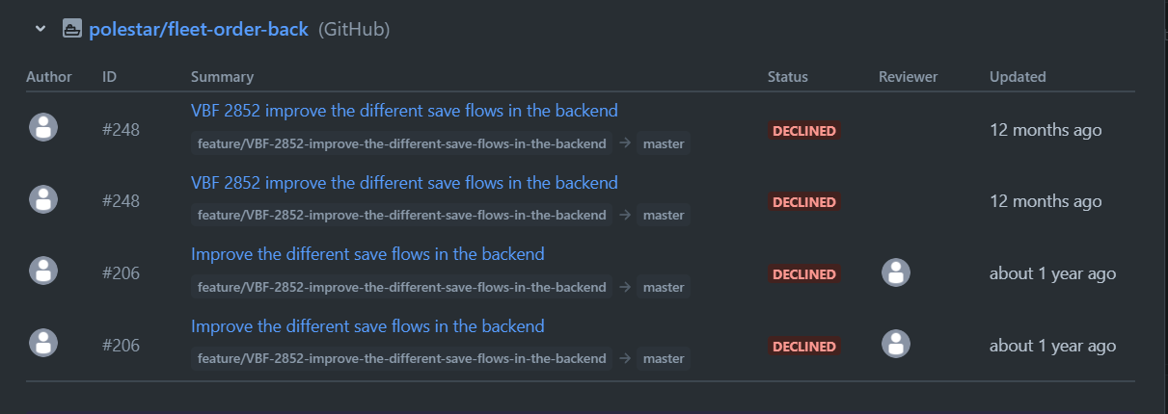
Task: Click the Reviewer column header
Action: coord(908,77)
